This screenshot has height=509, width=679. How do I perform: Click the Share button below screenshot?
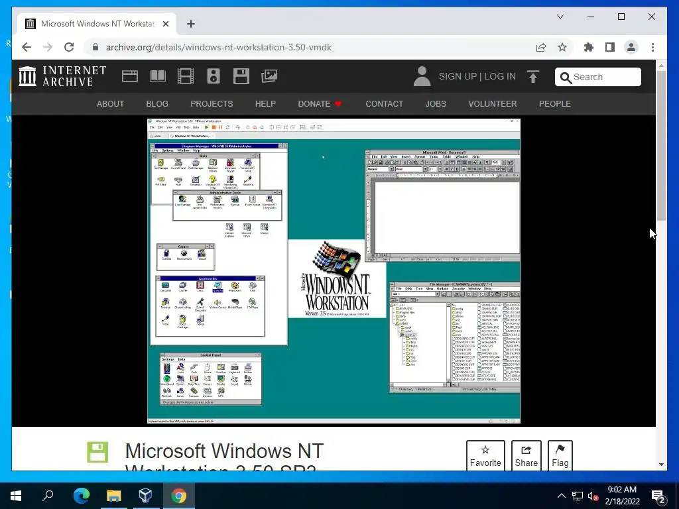click(526, 455)
